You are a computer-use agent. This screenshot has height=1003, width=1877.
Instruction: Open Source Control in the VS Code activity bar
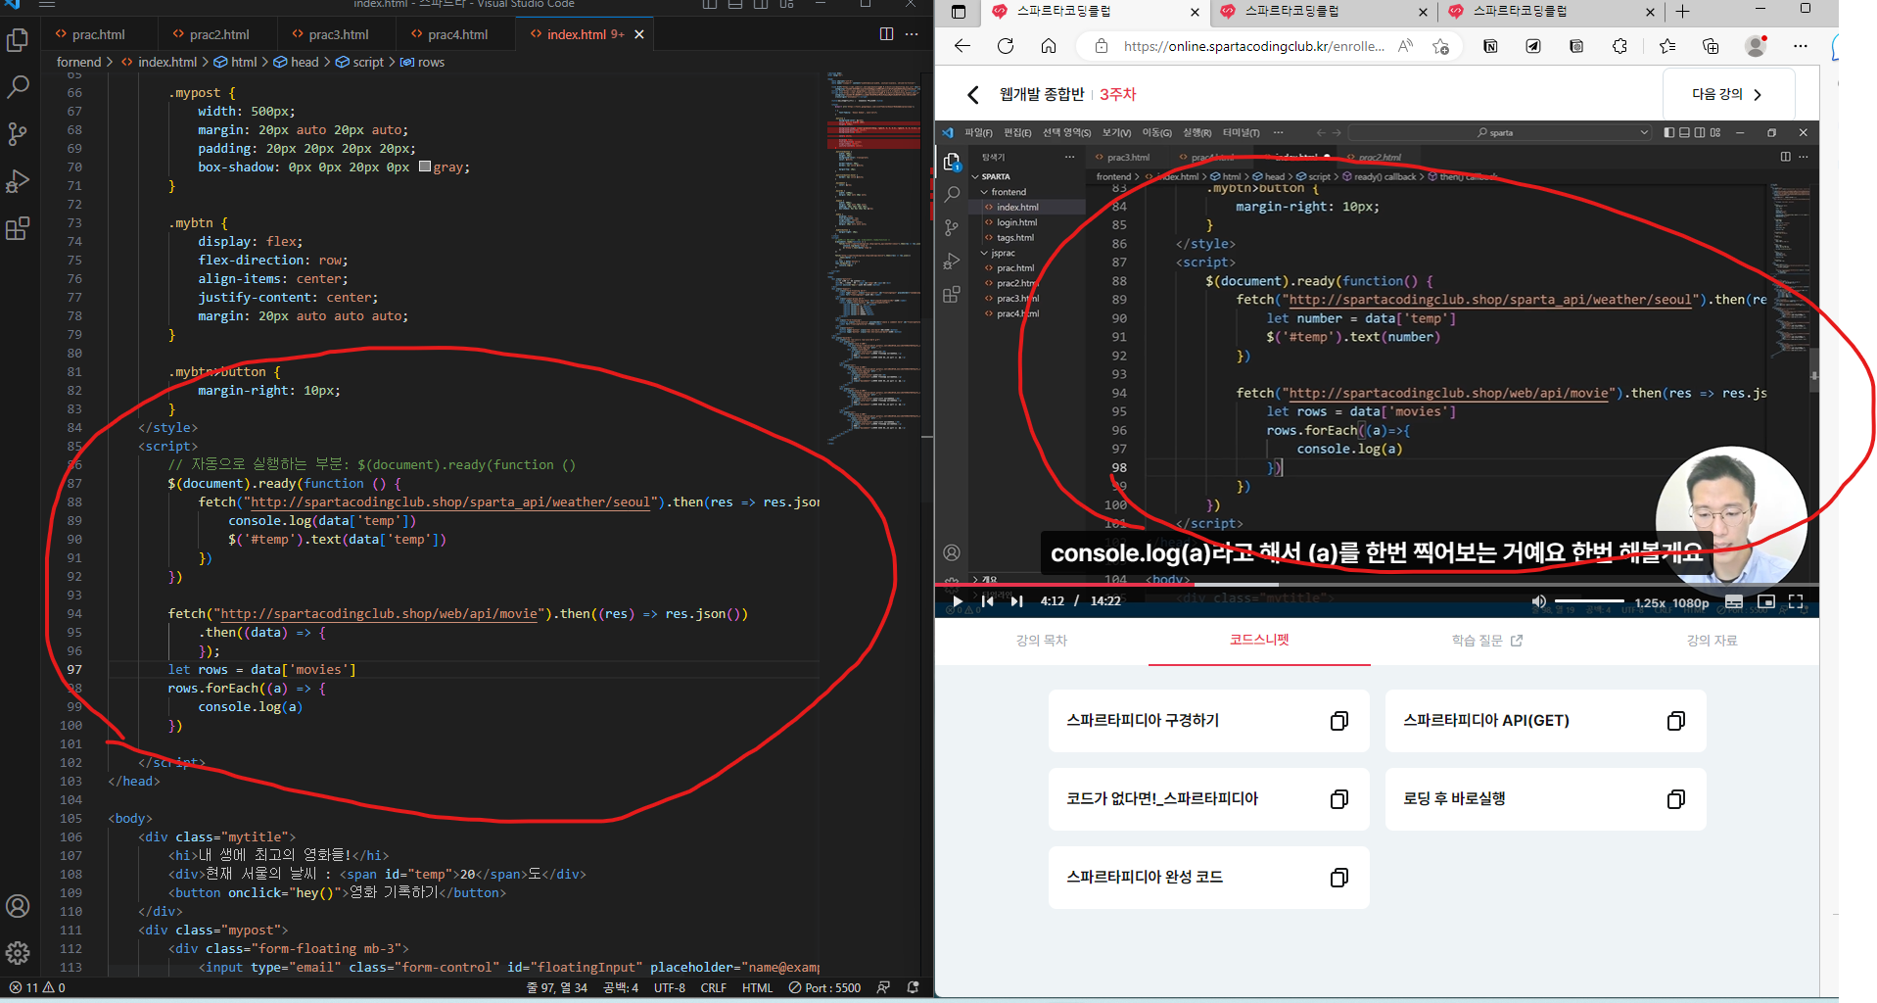click(x=18, y=134)
